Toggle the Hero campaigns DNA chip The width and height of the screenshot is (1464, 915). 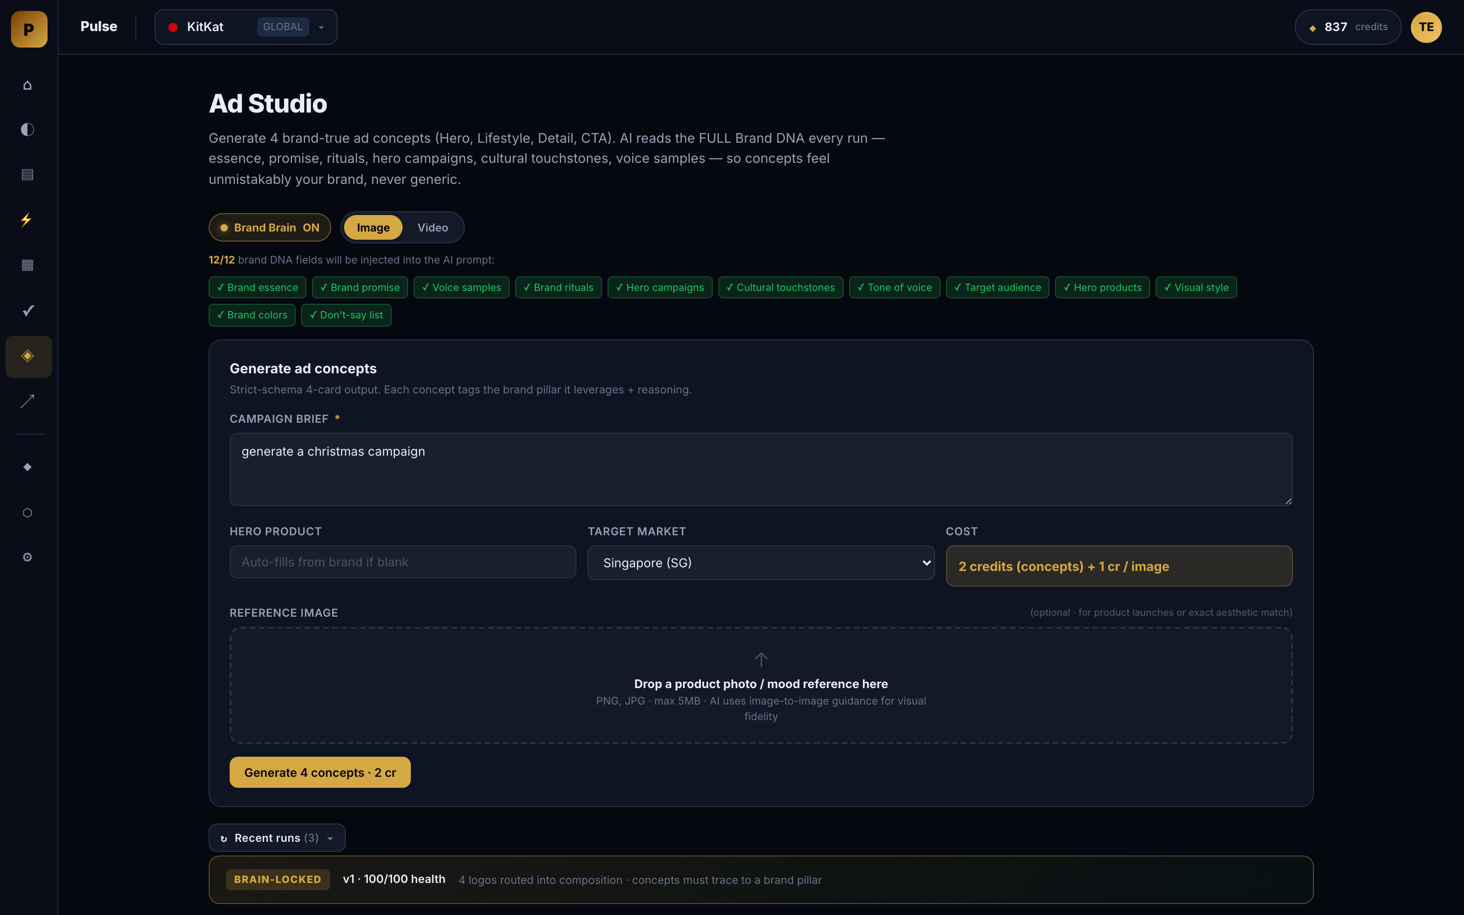[x=660, y=287]
